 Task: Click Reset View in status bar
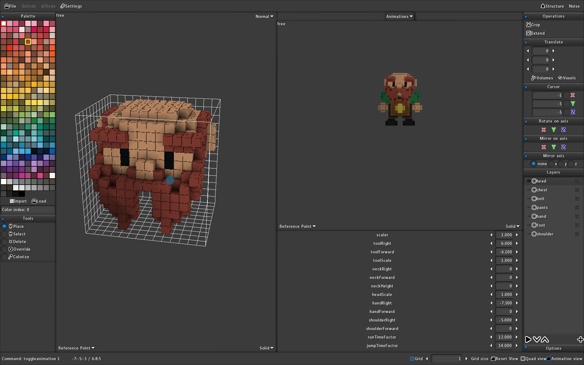pos(504,359)
